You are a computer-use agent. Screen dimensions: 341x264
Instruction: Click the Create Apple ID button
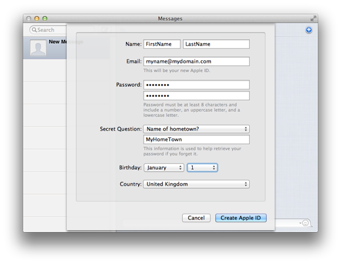click(241, 218)
